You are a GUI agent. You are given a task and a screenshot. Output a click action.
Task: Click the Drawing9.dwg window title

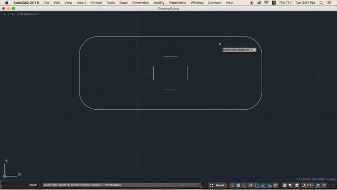coord(168,8)
